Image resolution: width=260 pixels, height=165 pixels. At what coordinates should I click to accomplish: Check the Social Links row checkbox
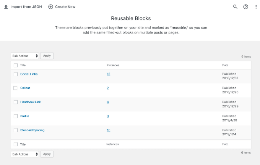pos(16,74)
